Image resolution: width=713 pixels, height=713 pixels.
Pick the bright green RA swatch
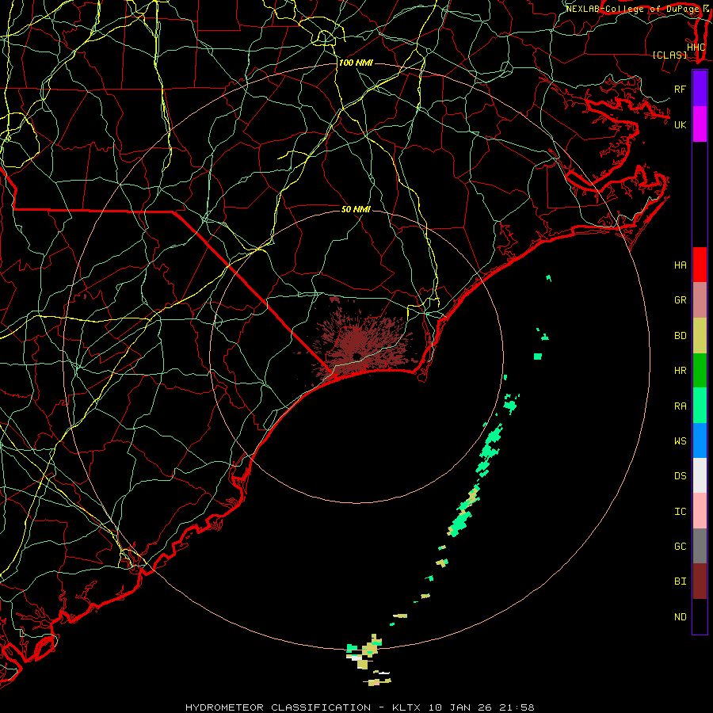700,406
